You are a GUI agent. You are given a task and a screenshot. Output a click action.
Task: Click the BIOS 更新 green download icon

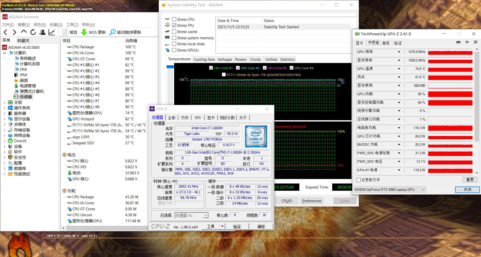[x=84, y=32]
